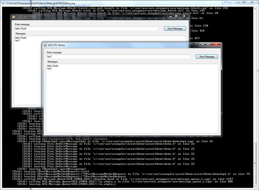Click 'Hello World' in the back window's Messages list
This screenshot has height=190, width=259.
click(x=20, y=38)
